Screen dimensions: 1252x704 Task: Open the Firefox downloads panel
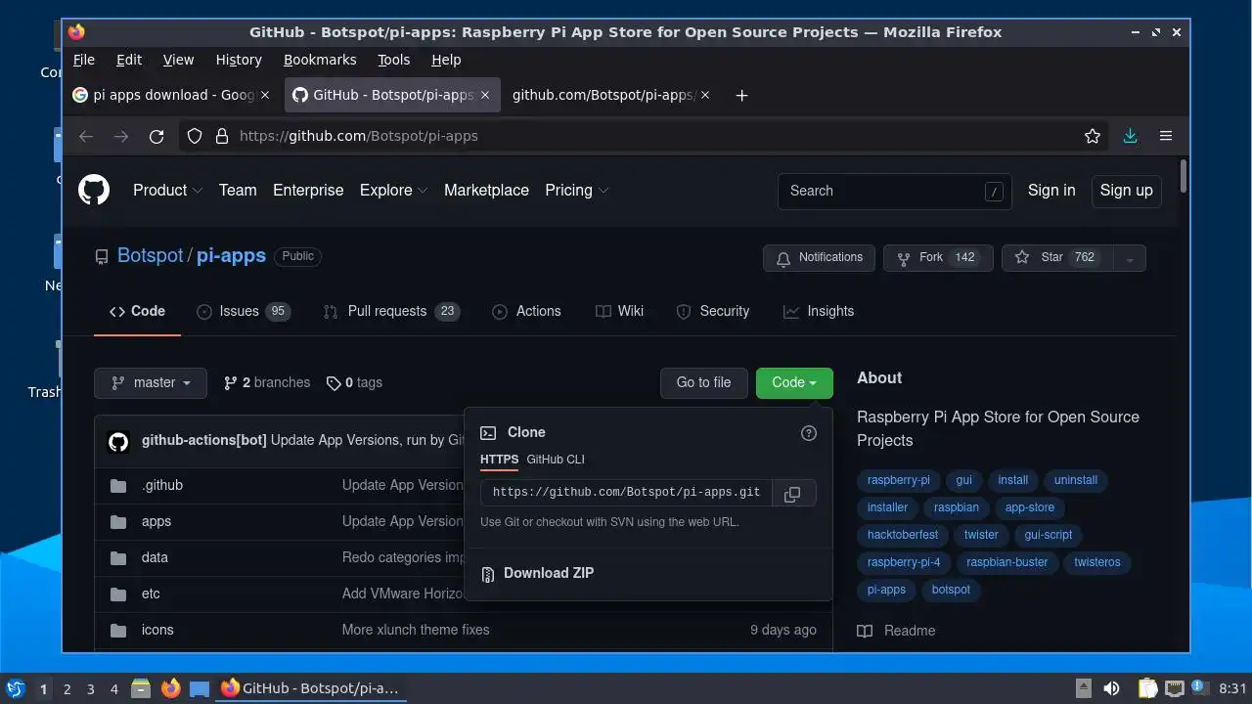(x=1130, y=136)
